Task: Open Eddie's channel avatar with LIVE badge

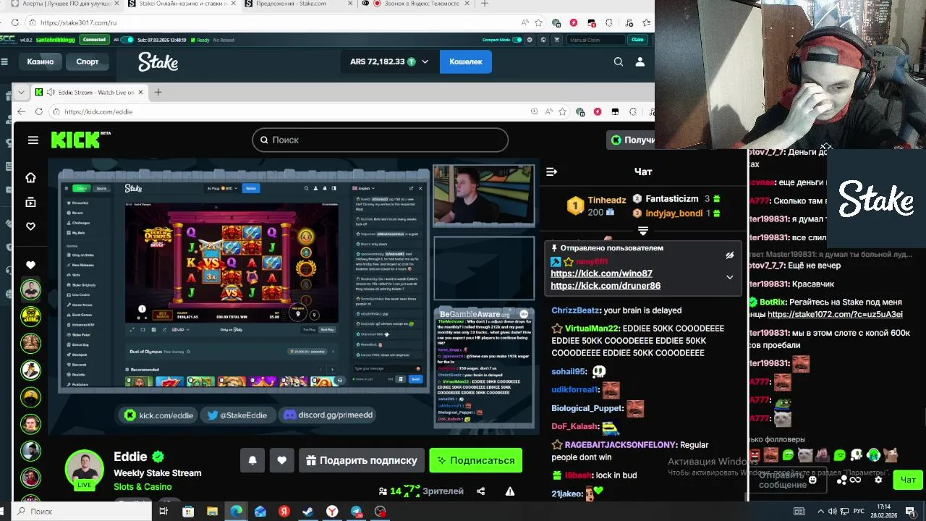Action: click(x=85, y=469)
